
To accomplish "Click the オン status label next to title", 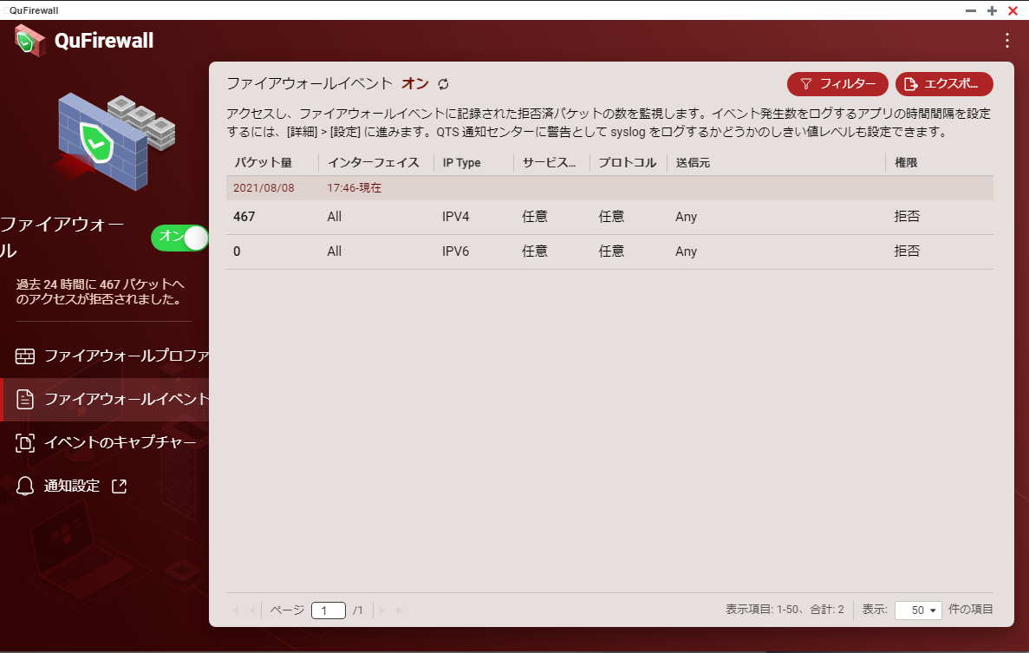I will pos(414,84).
